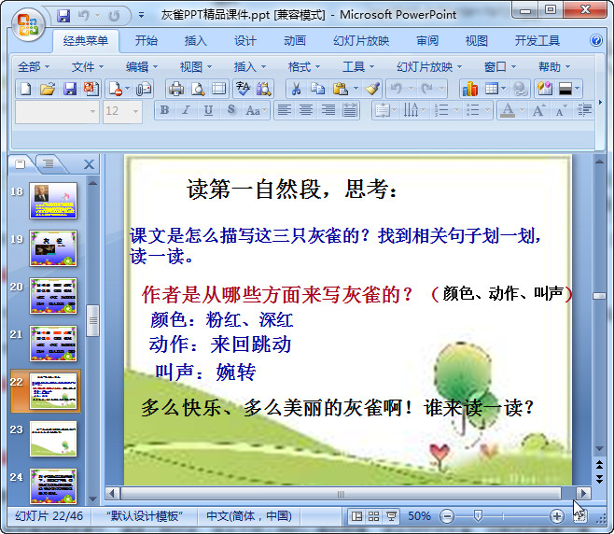Switch to the 插入 ribbon tab
This screenshot has height=534, width=614.
(196, 41)
